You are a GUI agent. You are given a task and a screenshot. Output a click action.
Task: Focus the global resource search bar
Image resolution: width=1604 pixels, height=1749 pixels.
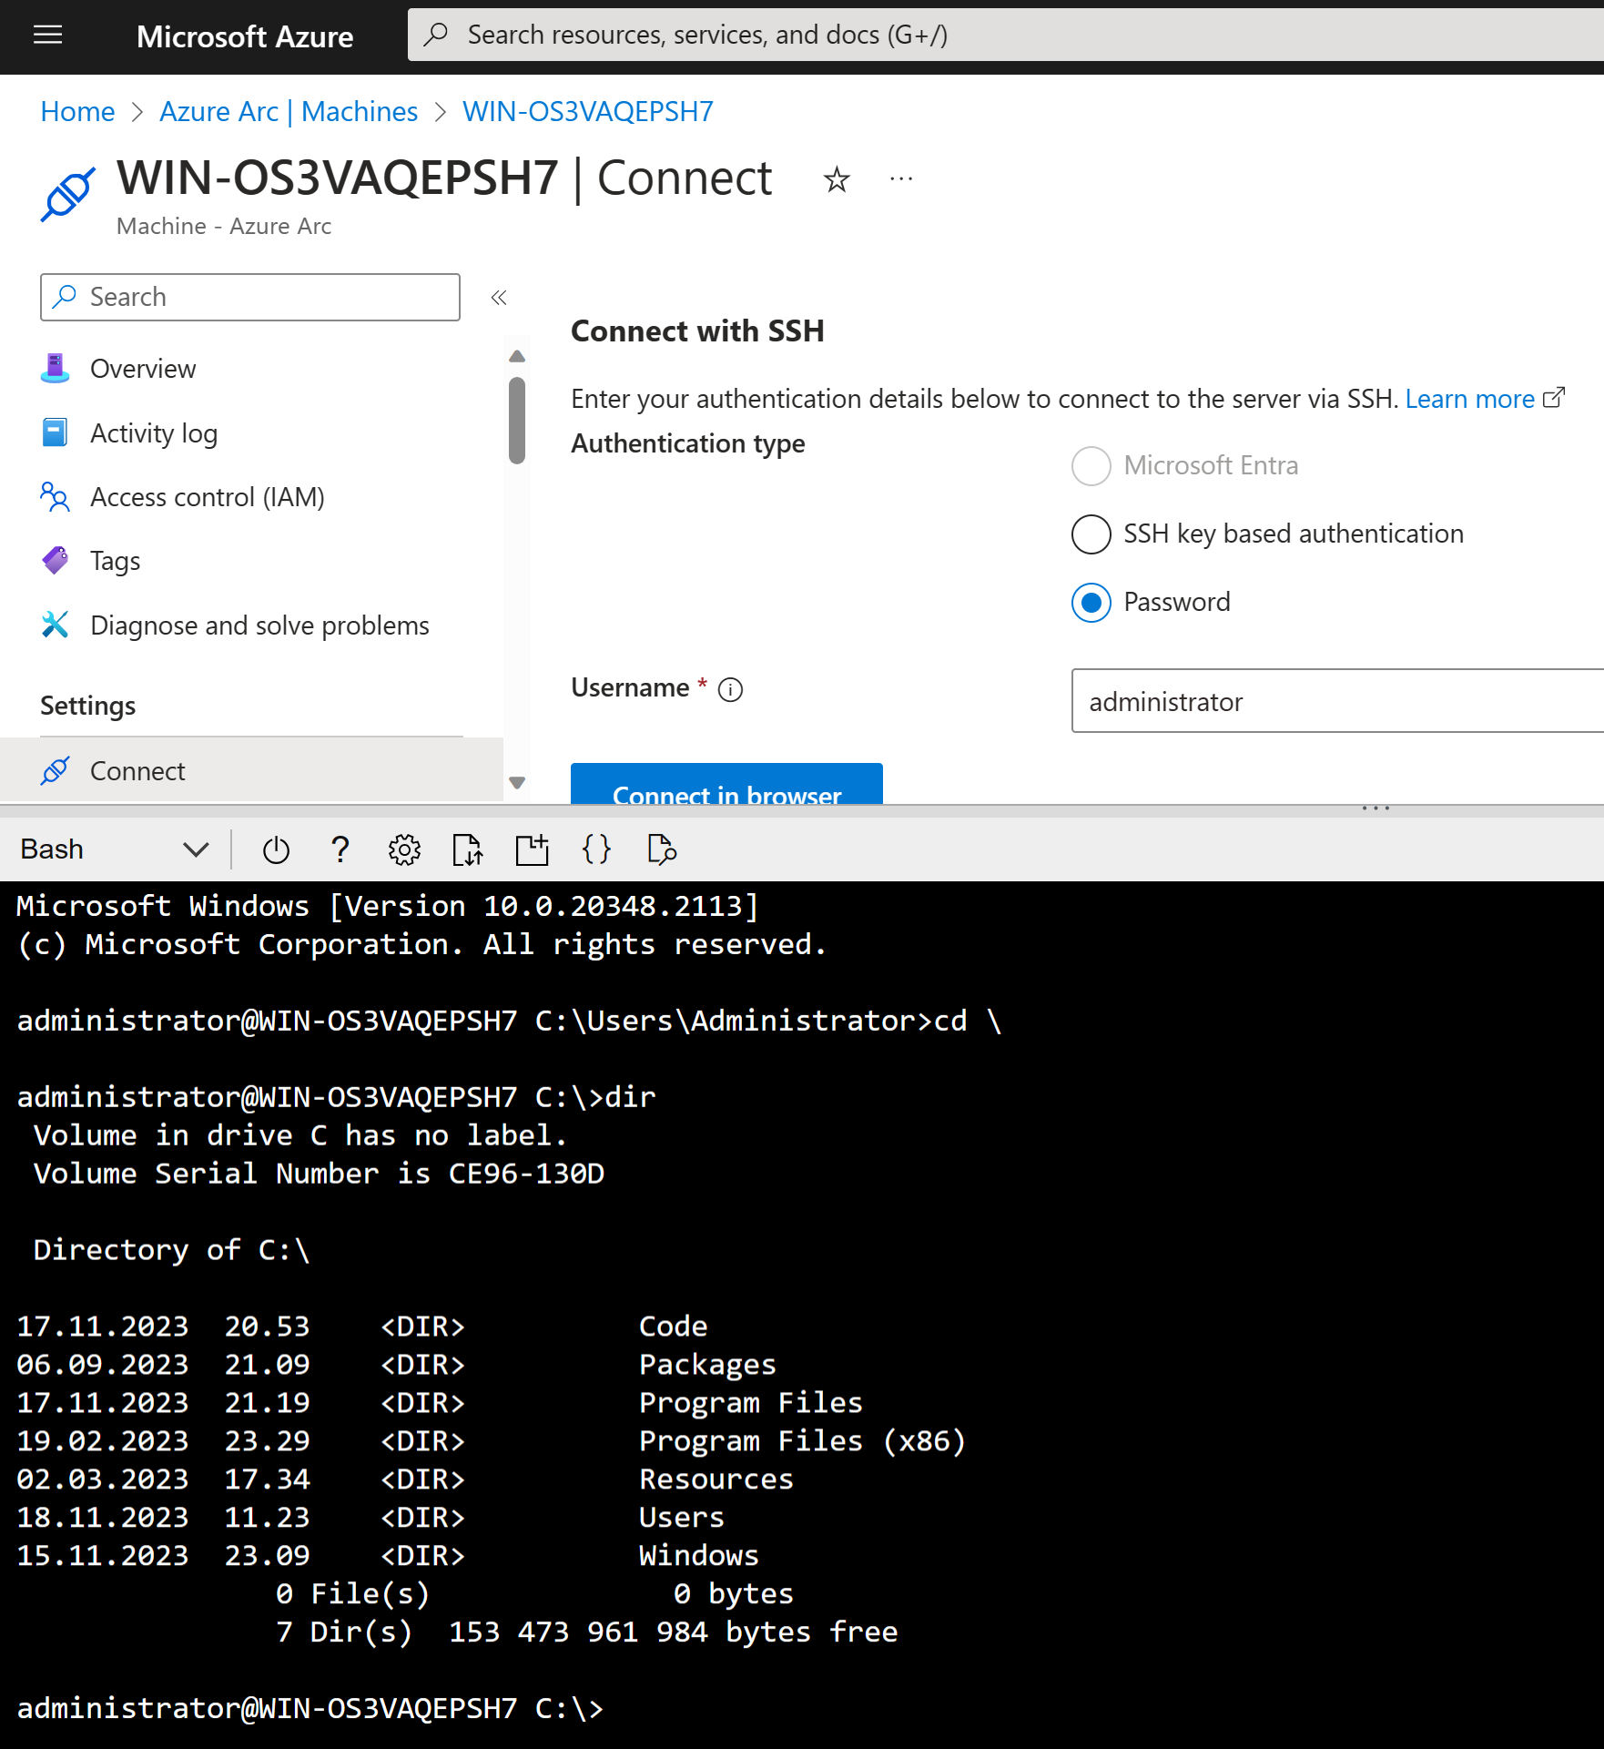tap(1005, 35)
